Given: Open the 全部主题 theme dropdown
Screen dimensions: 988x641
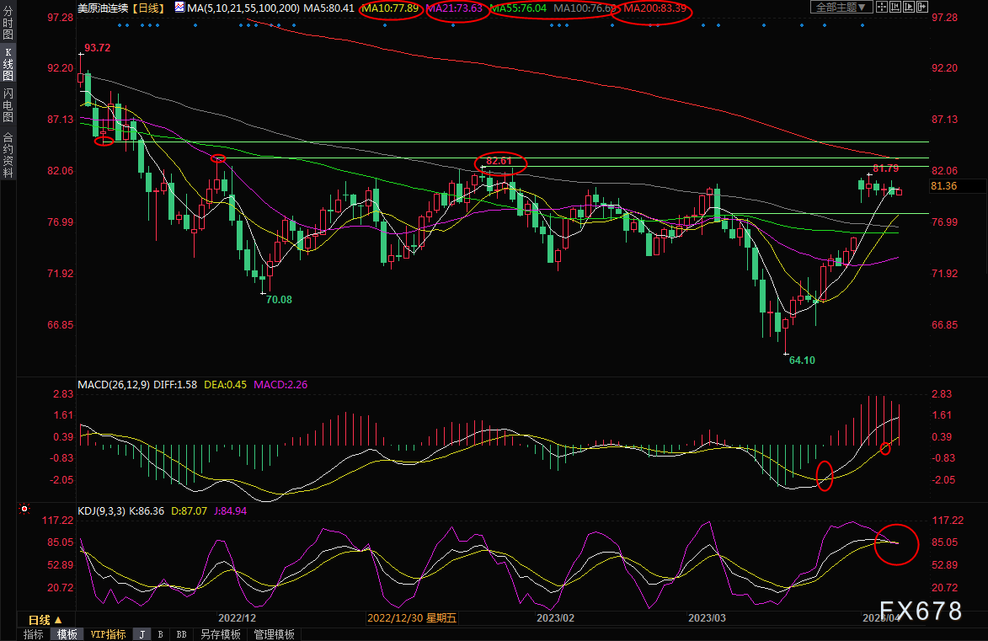Looking at the screenshot, I should [841, 7].
